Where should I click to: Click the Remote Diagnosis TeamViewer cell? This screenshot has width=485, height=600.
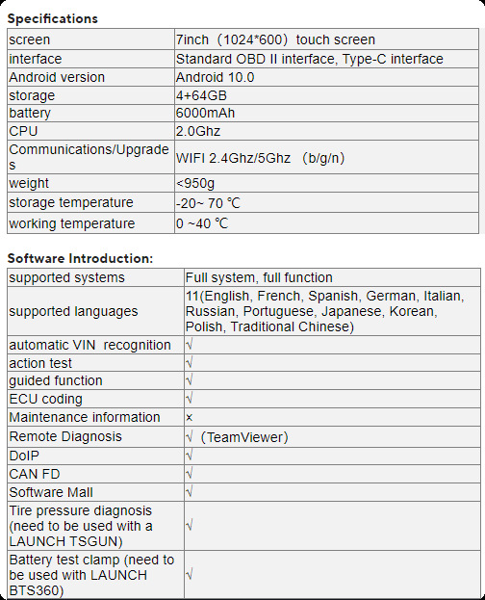pyautogui.click(x=332, y=436)
